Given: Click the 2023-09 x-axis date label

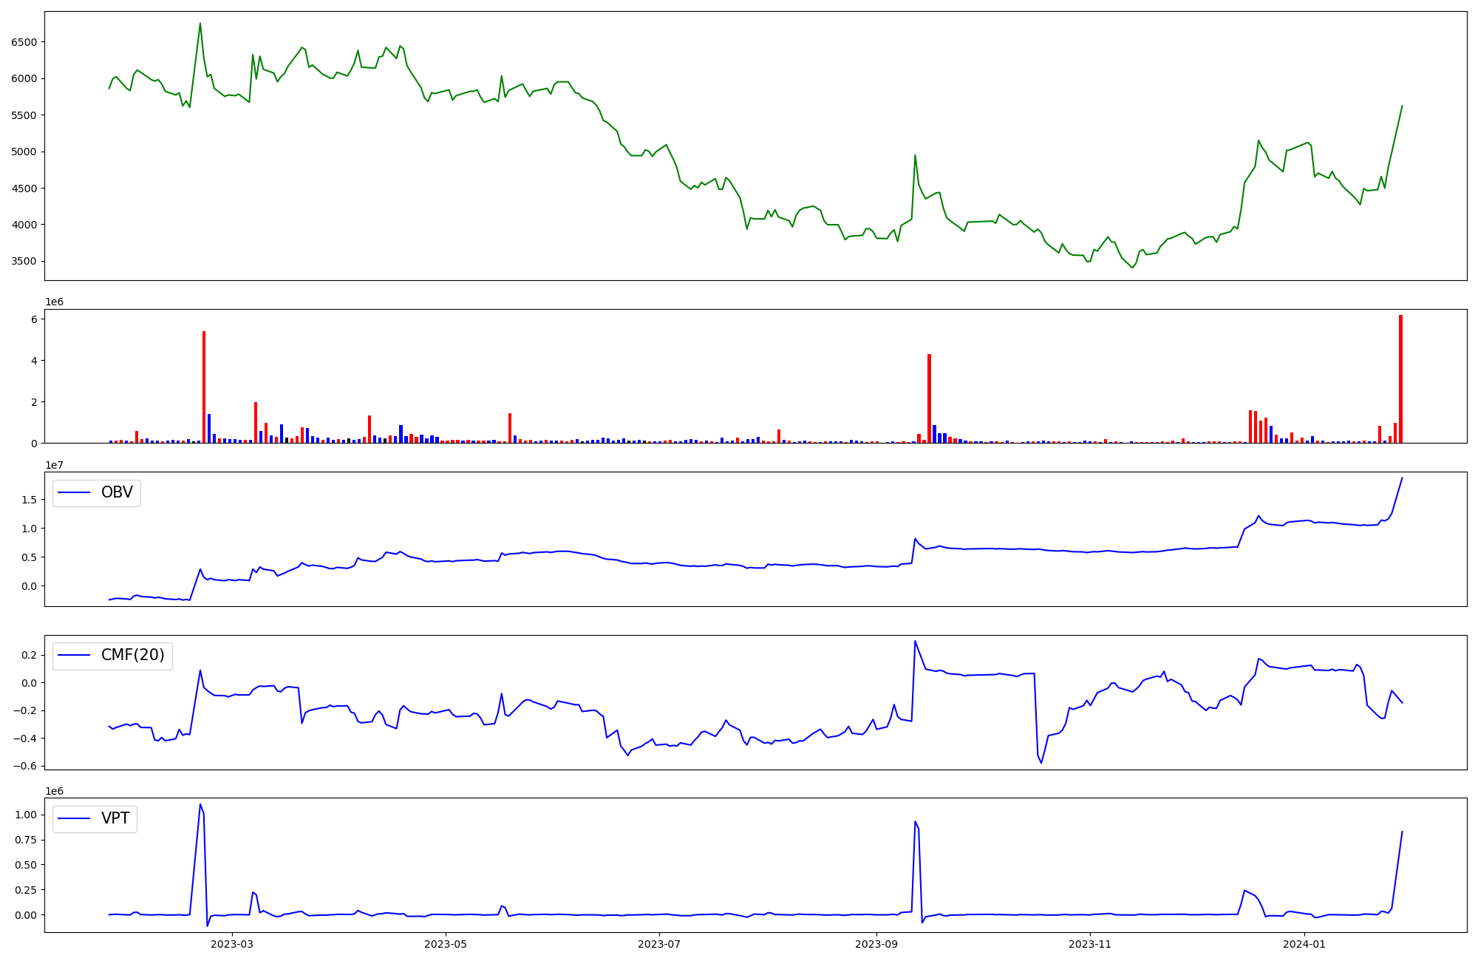Looking at the screenshot, I should (x=876, y=944).
